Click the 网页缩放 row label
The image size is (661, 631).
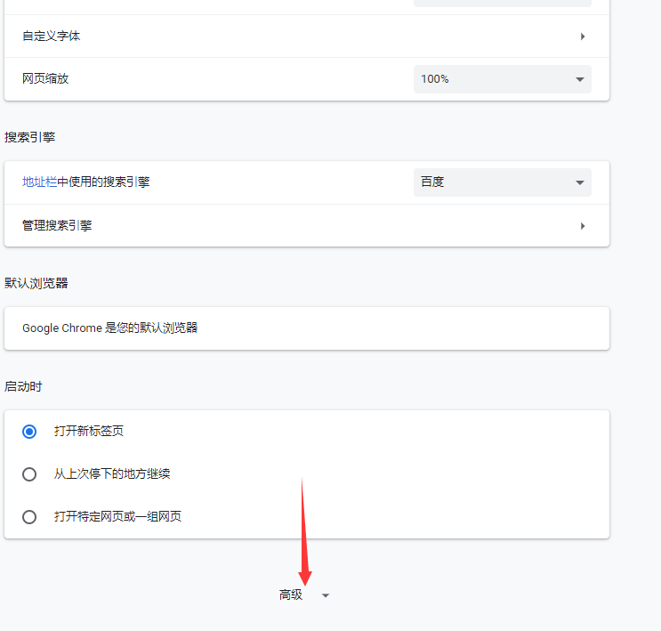click(x=45, y=78)
